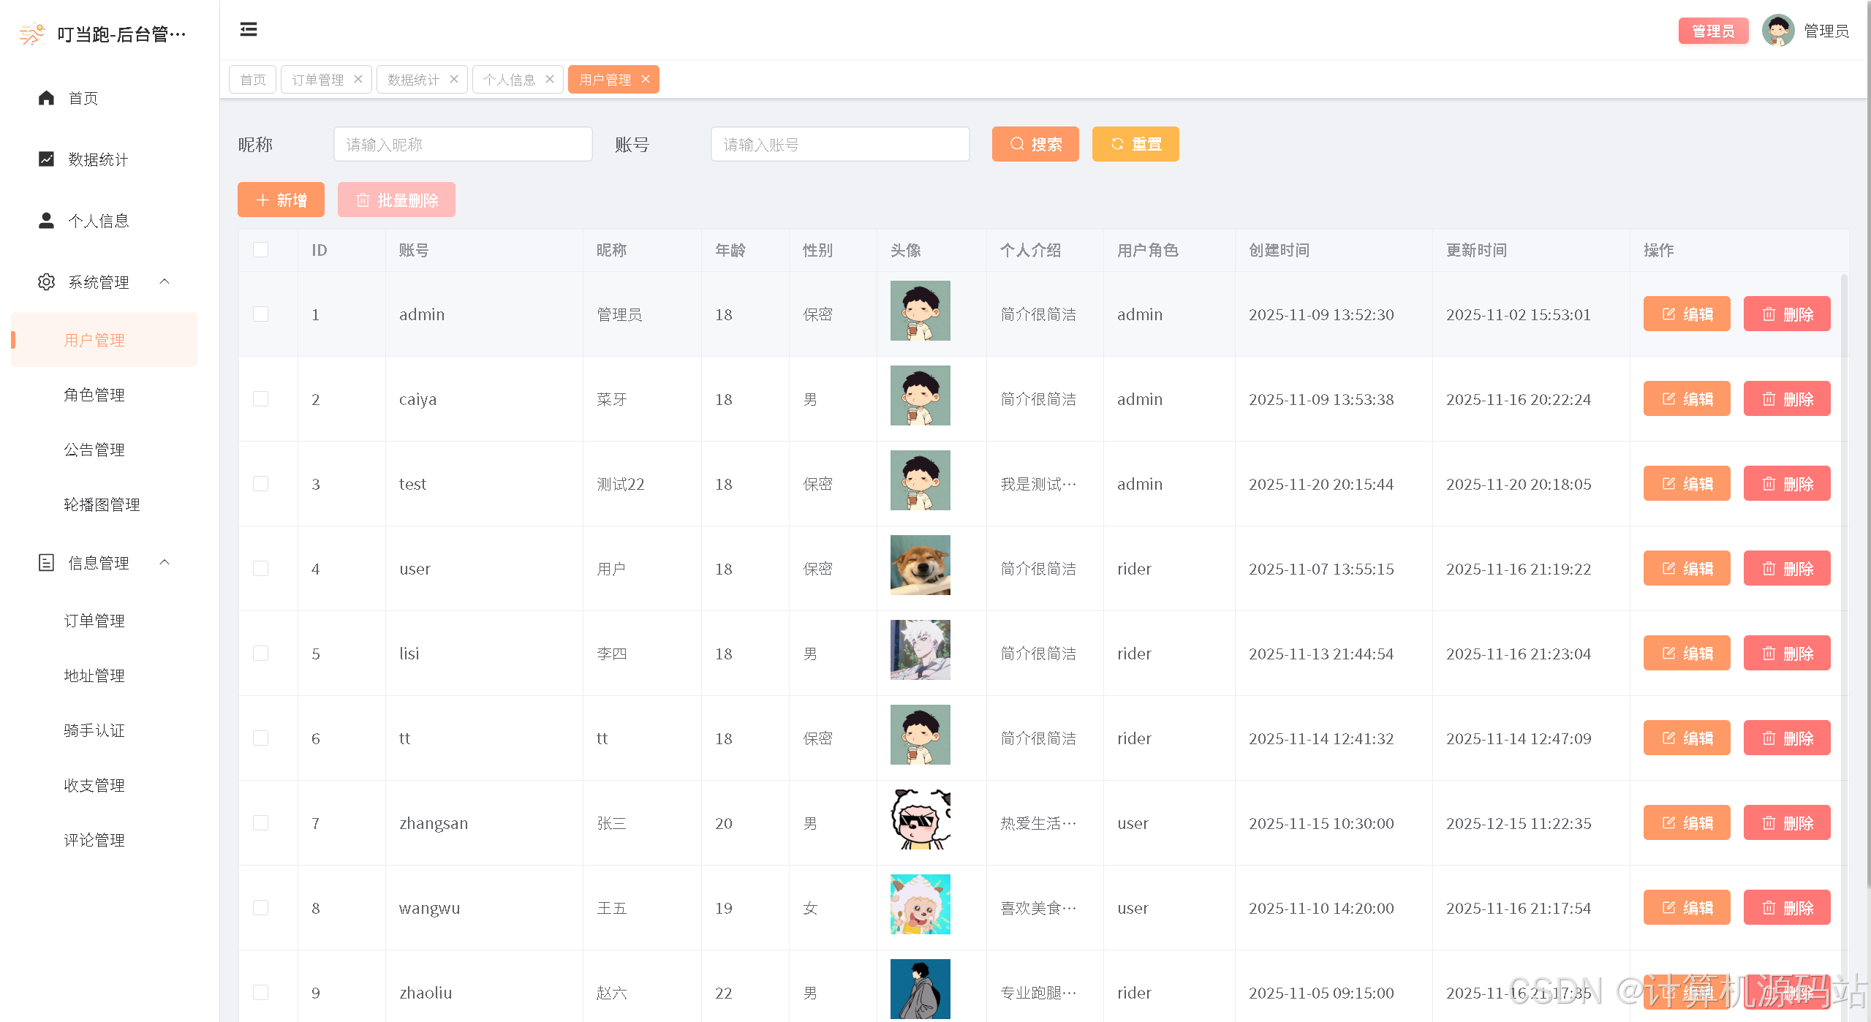Collapse the sidebar using the hamburger icon
The image size is (1871, 1022).
click(248, 29)
